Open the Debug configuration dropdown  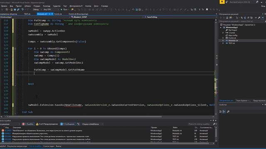tap(37, 10)
